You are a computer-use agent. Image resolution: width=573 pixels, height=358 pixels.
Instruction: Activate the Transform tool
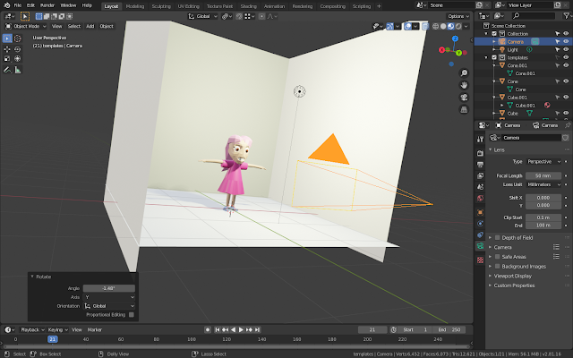tap(18, 58)
